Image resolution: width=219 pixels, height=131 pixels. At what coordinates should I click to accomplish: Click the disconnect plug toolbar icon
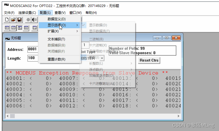click(34, 20)
